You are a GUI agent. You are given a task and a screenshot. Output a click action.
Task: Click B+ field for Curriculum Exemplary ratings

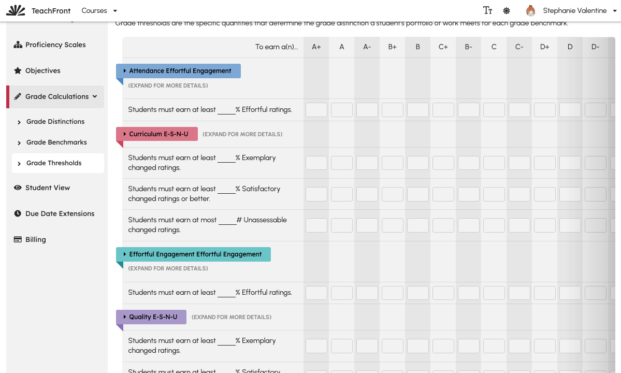tap(393, 163)
